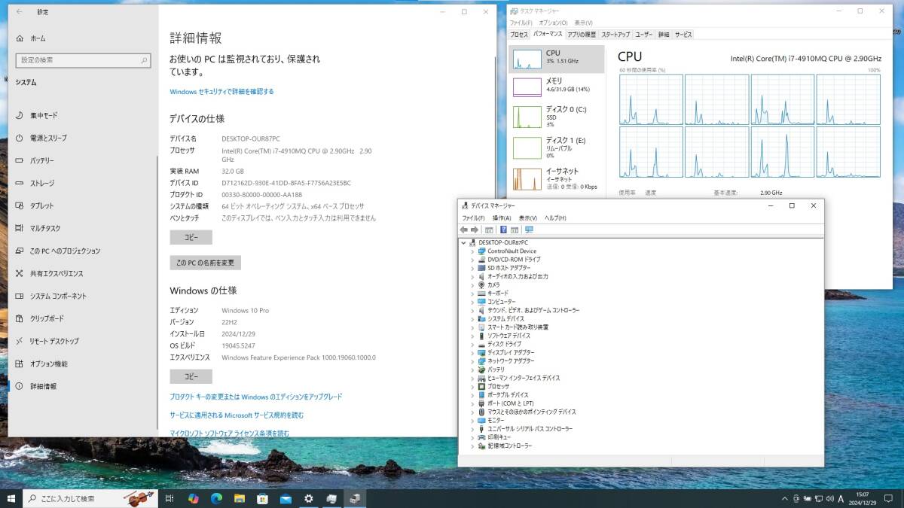The height and width of the screenshot is (508, 904).
Task: Expand the ControlVault Device node
Action: coord(473,251)
